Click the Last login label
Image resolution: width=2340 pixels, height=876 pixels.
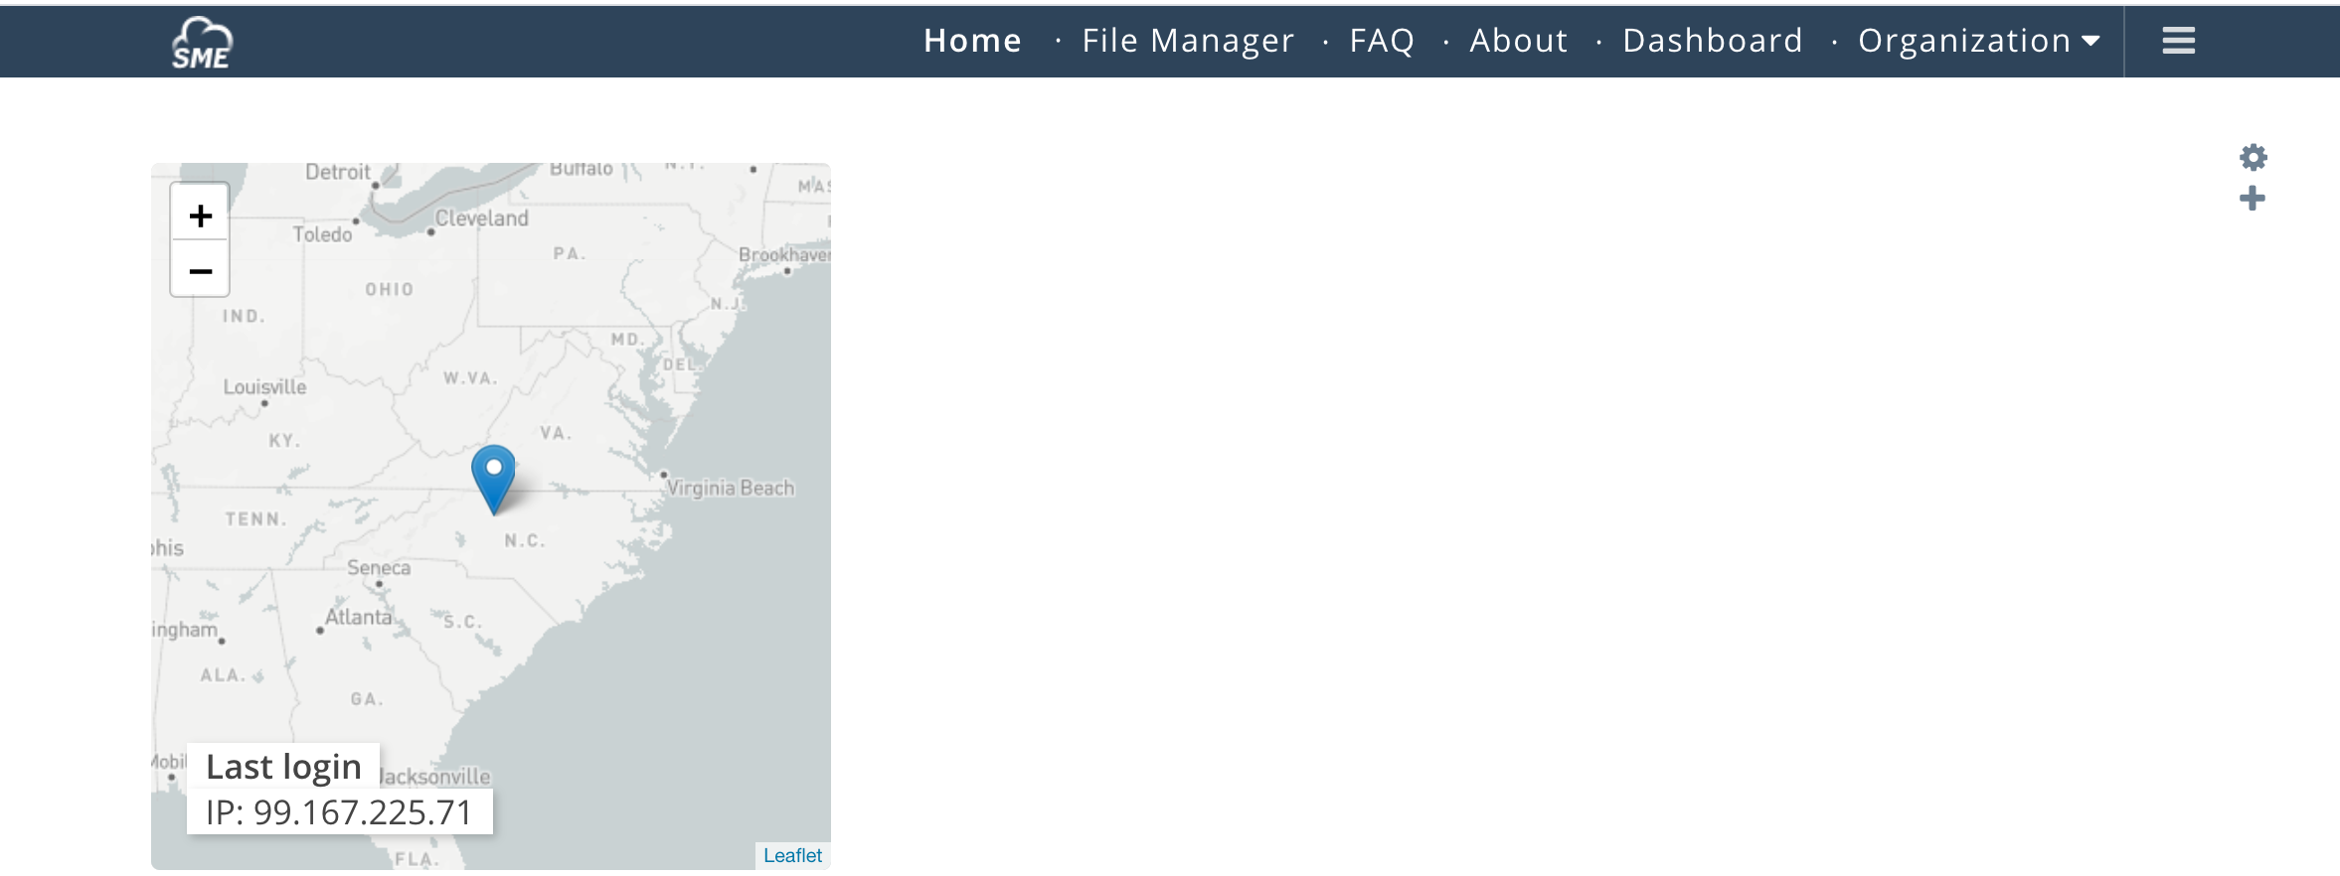click(x=283, y=767)
